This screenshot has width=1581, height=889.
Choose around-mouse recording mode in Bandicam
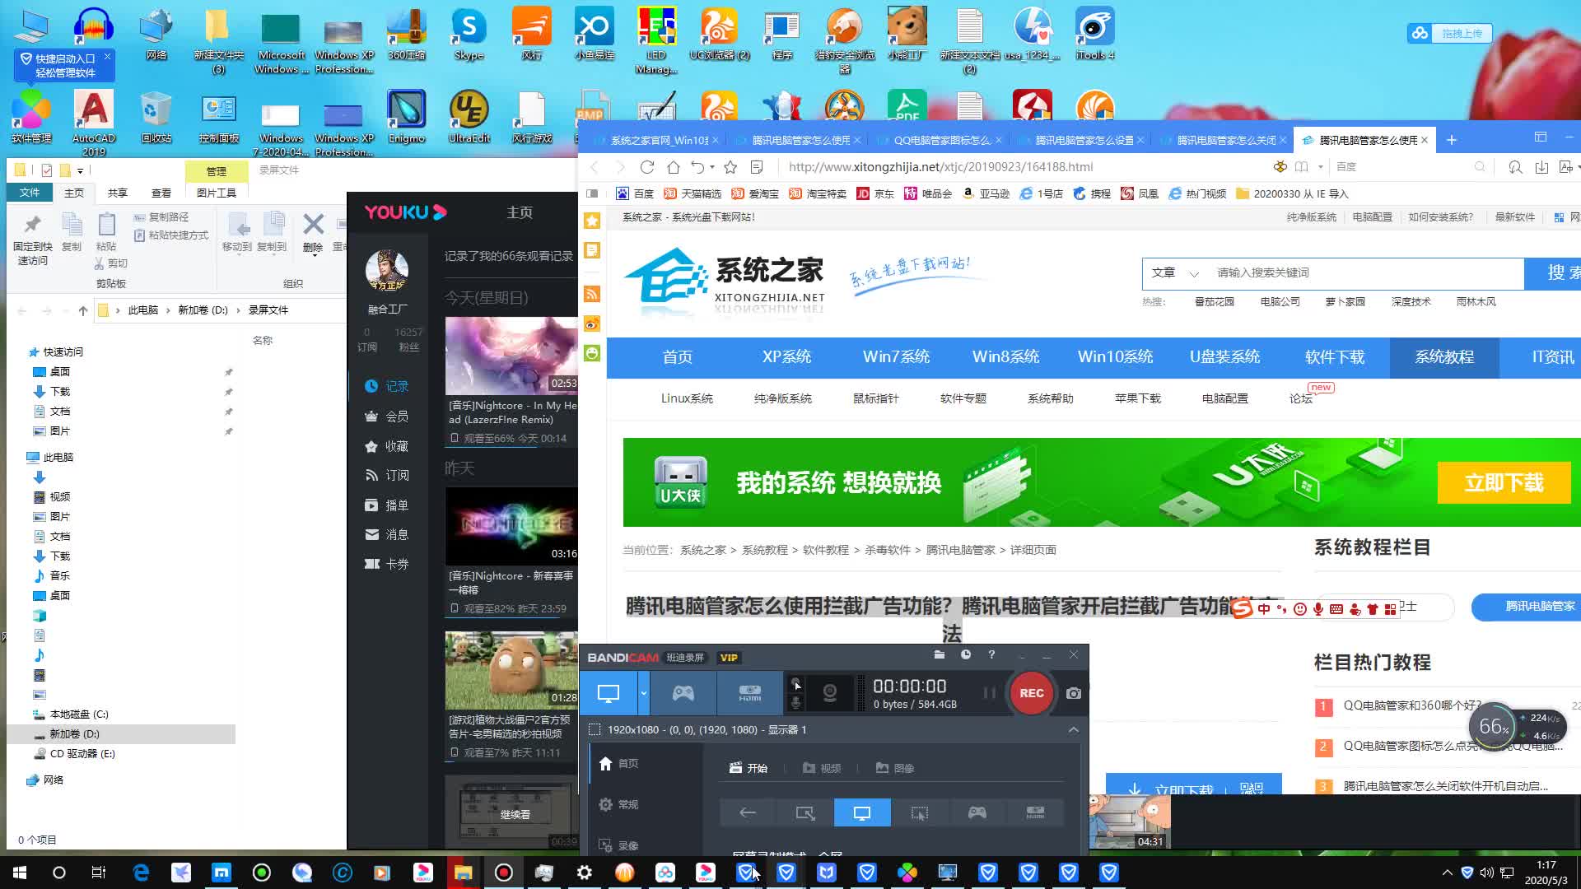tap(920, 812)
